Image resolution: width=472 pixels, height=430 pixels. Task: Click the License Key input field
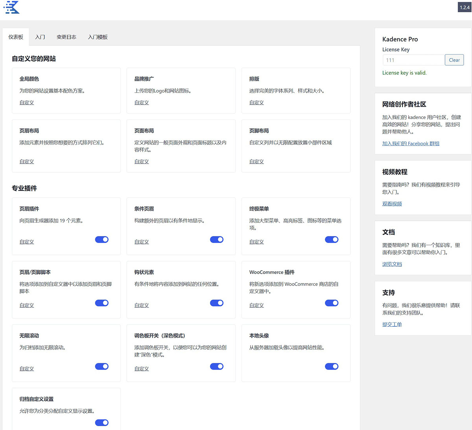413,60
